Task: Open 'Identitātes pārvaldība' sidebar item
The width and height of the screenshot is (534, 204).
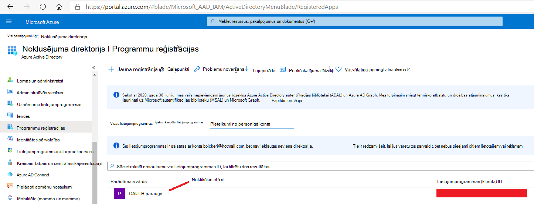Action: [x=38, y=140]
